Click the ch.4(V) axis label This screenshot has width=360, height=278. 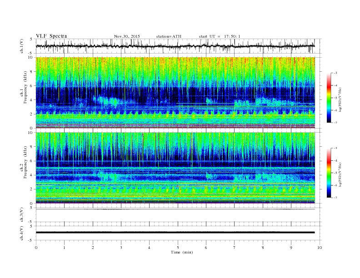22,233
